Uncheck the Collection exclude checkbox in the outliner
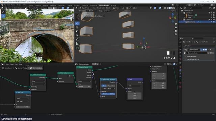This screenshot has height=121, width=216. (x=209, y=13)
